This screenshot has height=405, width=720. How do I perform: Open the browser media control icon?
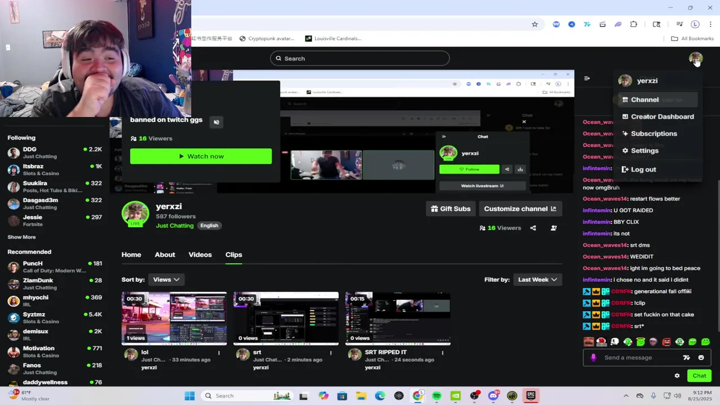click(x=679, y=24)
